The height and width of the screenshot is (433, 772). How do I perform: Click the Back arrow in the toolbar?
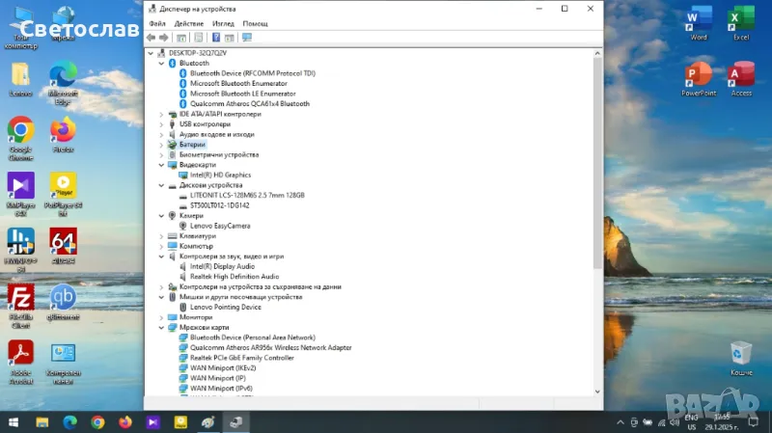pos(152,38)
